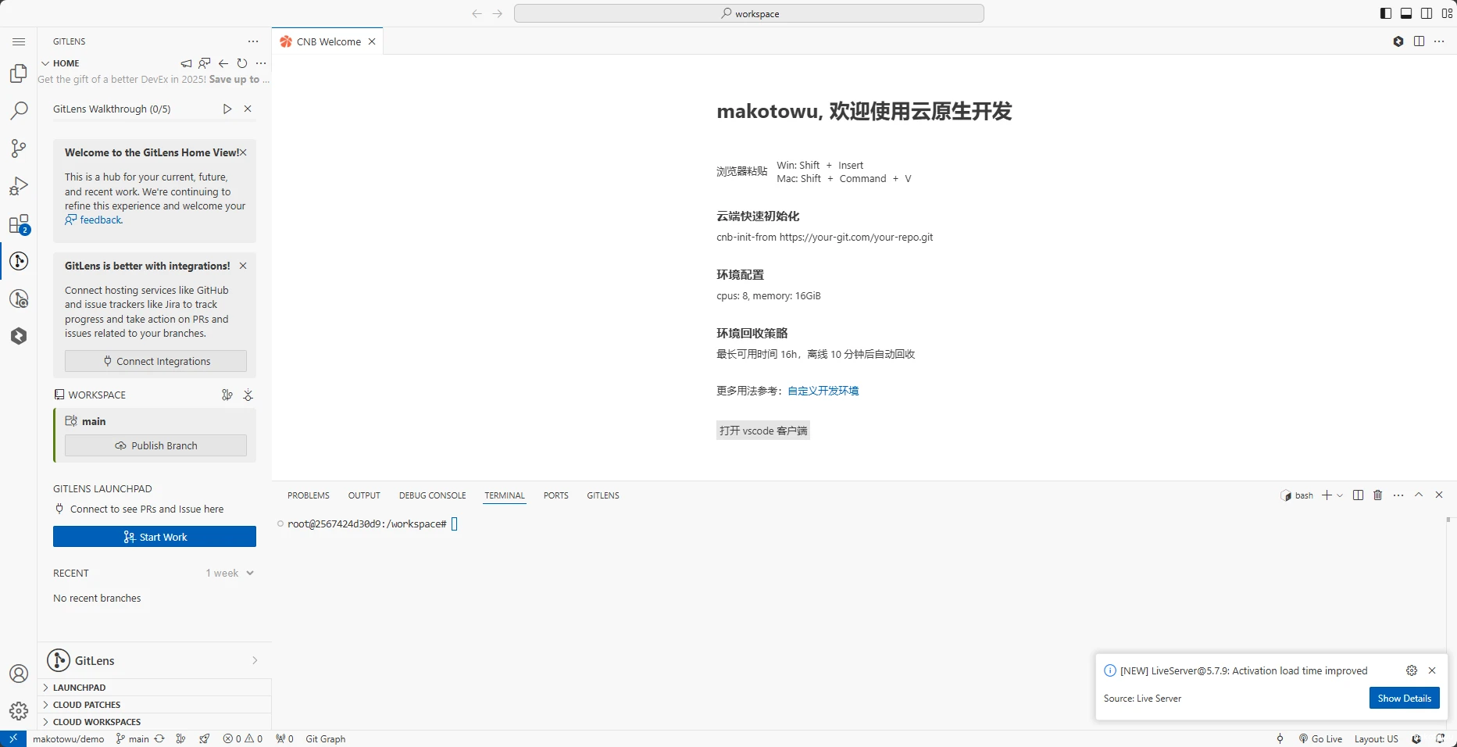Open the Extensions view with badge 2
This screenshot has width=1457, height=747.
[19, 224]
